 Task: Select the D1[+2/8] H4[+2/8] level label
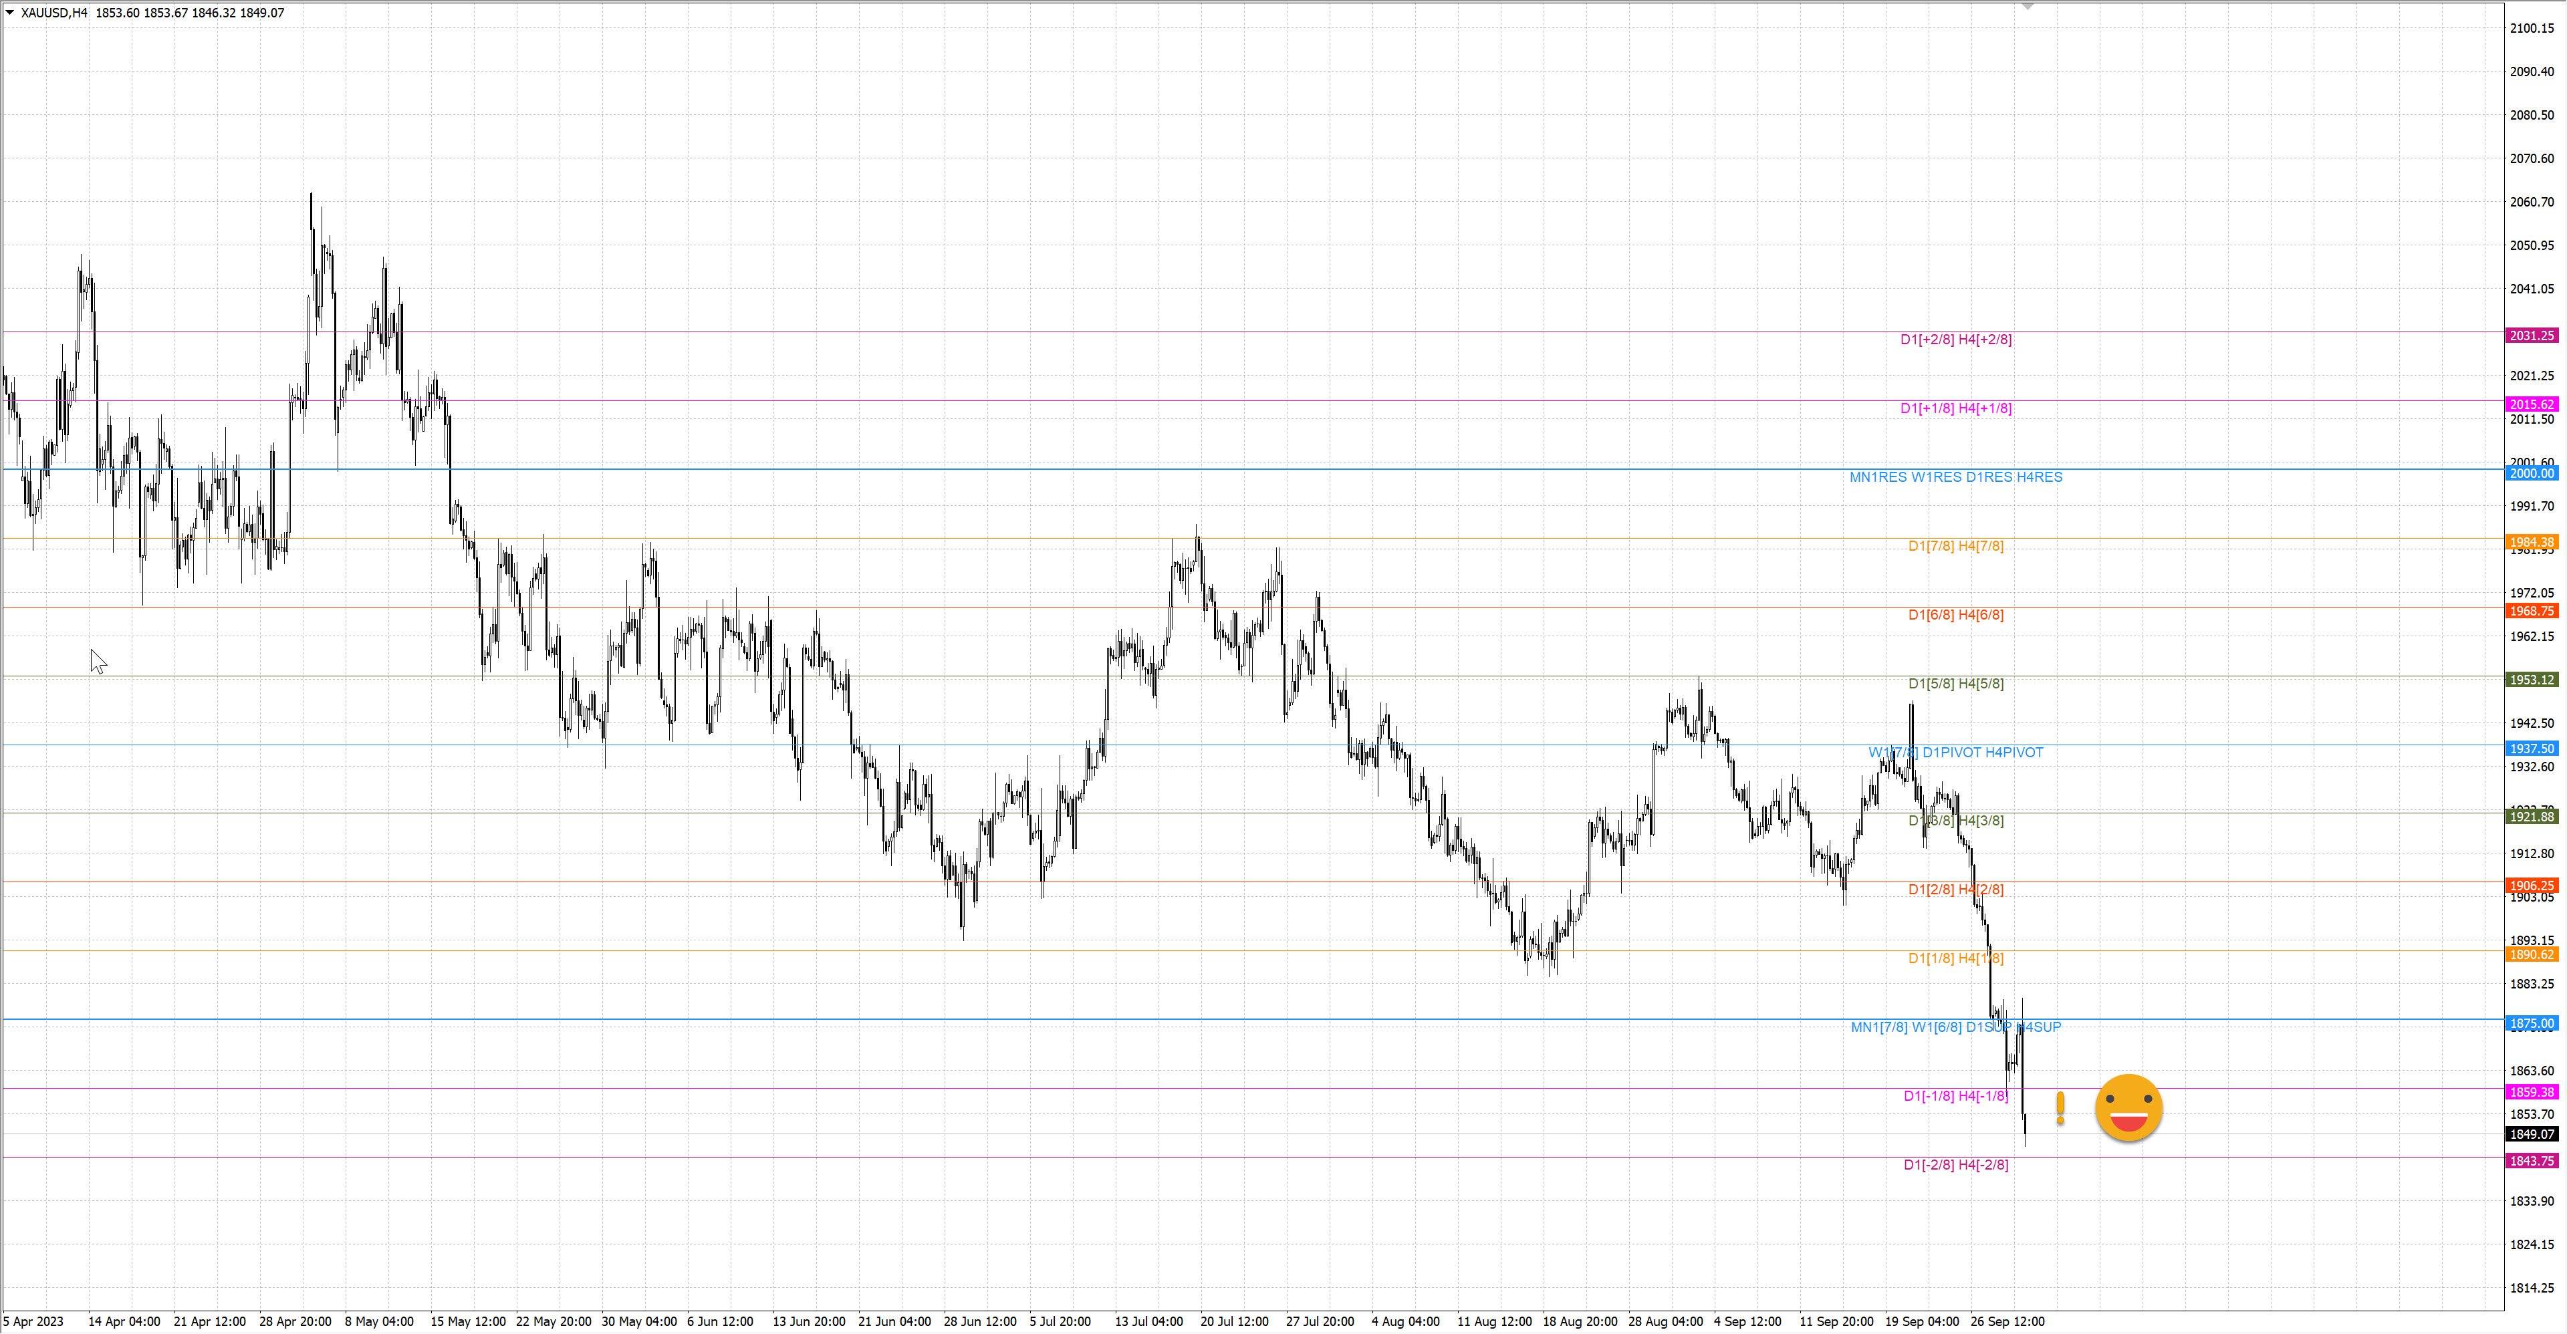coord(1955,340)
